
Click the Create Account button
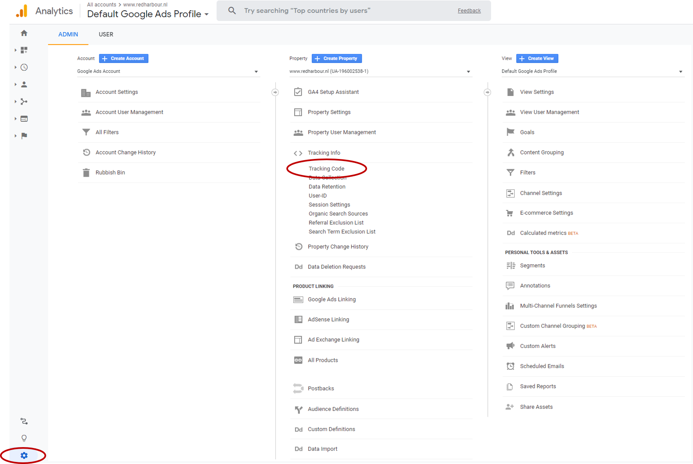click(124, 58)
